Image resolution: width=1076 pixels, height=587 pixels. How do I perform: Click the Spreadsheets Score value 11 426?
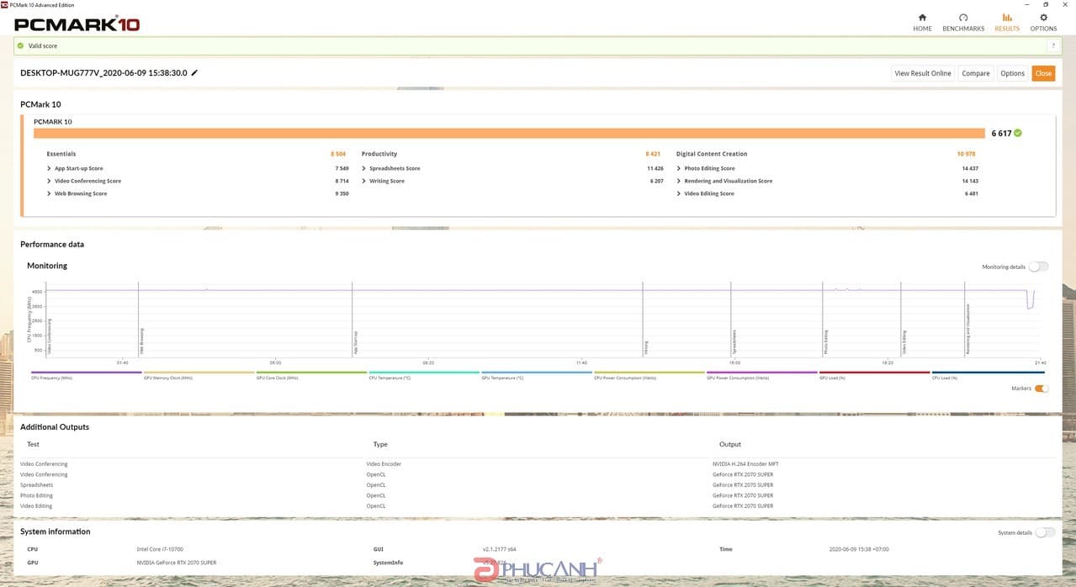(655, 168)
